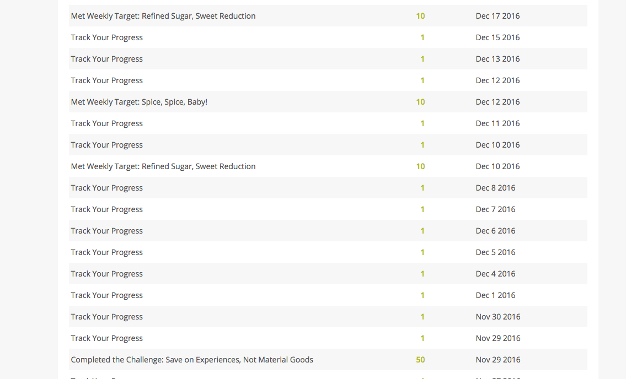Click 'Dec 12 2016' in Track Your Progress row
Viewport: 626px width, 379px height.
click(x=497, y=80)
